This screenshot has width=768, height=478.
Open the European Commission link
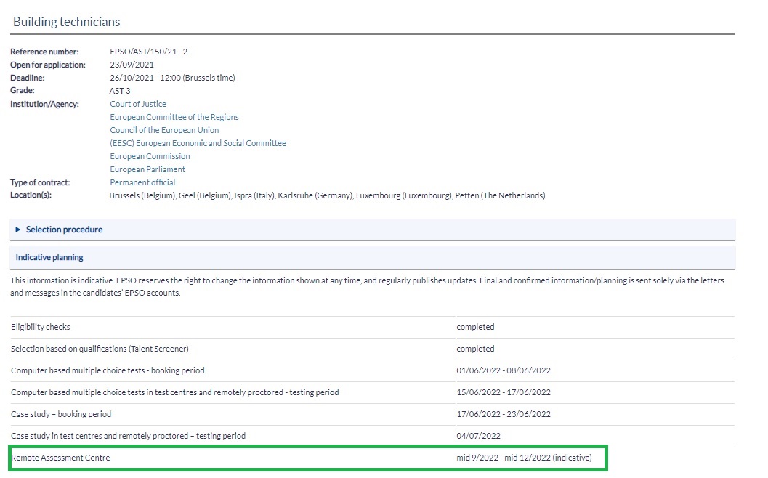coord(150,156)
